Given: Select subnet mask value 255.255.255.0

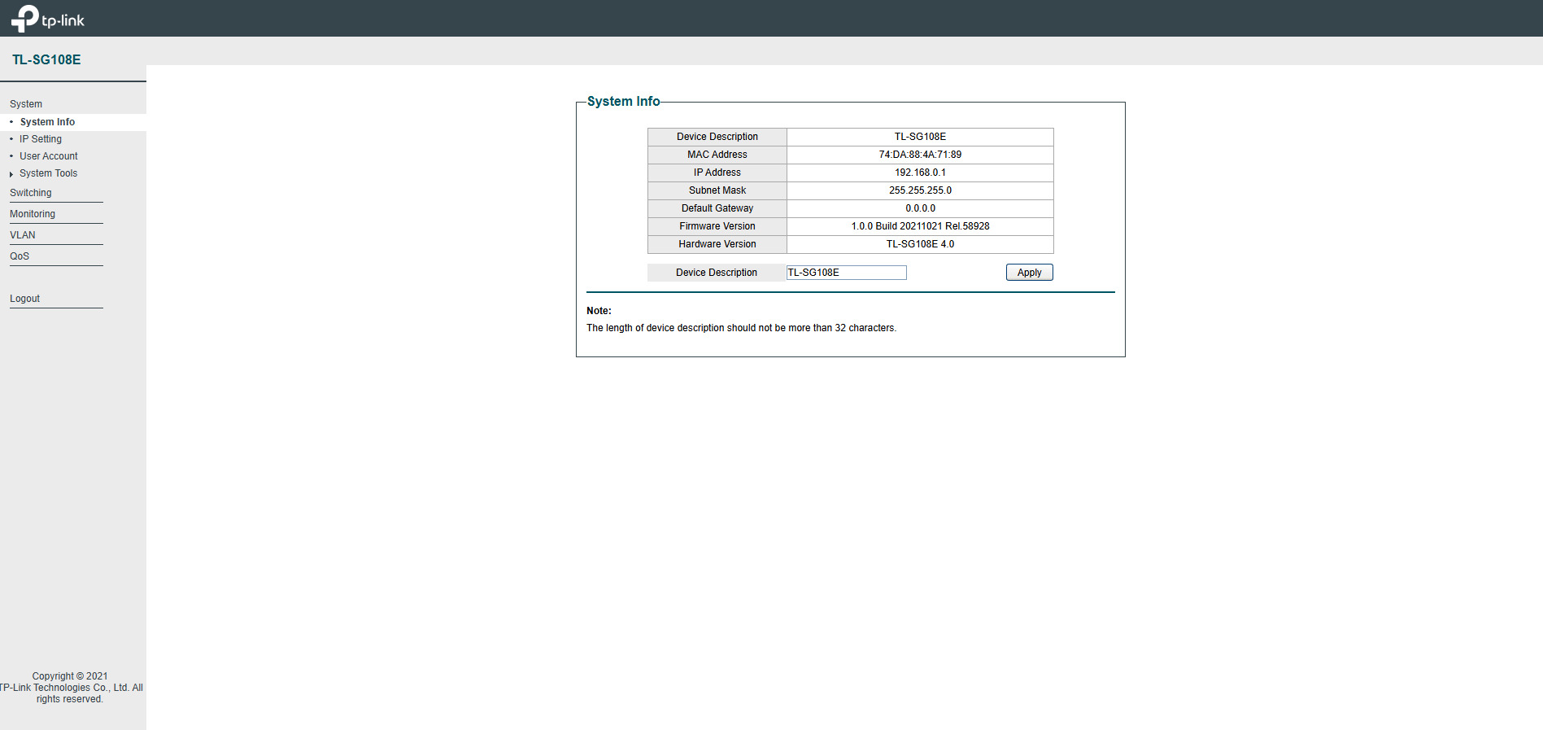Looking at the screenshot, I should coord(920,190).
